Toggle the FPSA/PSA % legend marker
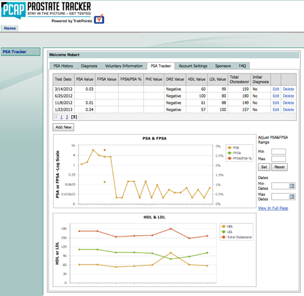304x296 pixels. (229, 158)
